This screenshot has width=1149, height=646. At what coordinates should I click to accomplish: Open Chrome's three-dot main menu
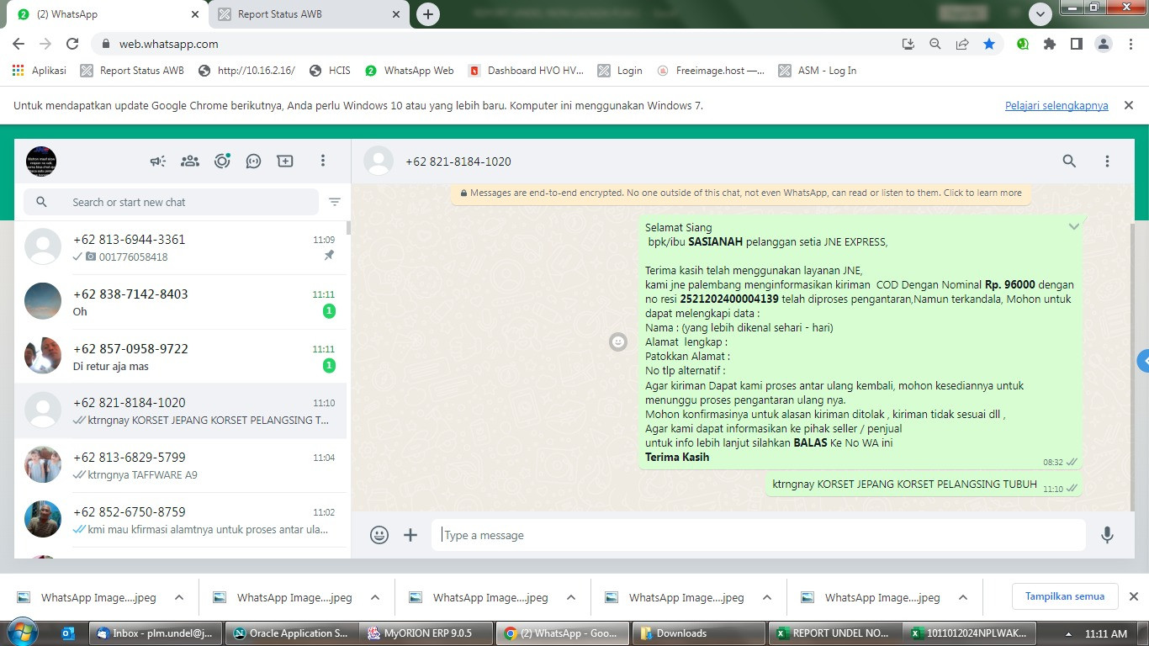pyautogui.click(x=1130, y=44)
